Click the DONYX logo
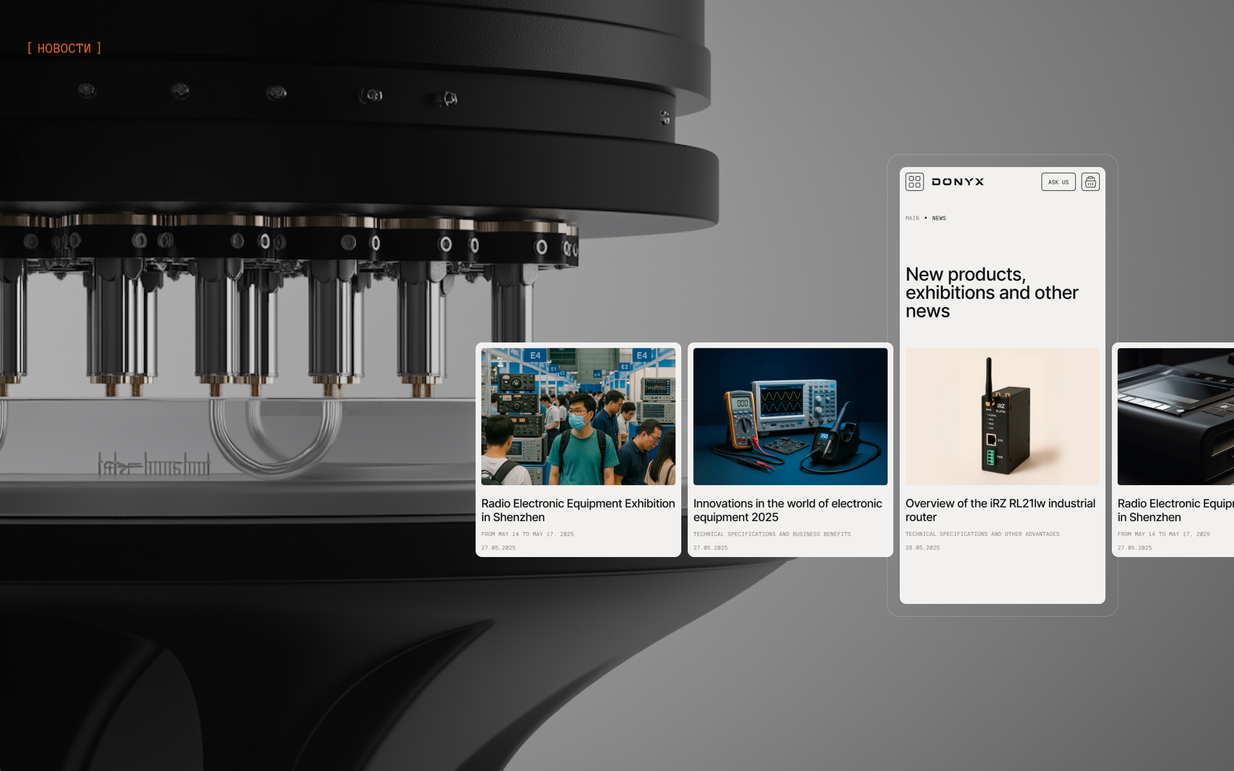 click(x=958, y=182)
